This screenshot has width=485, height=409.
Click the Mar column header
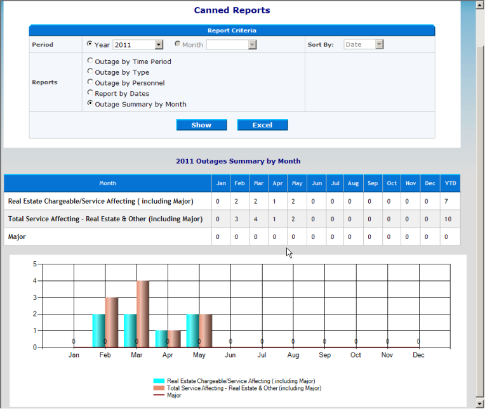258,183
